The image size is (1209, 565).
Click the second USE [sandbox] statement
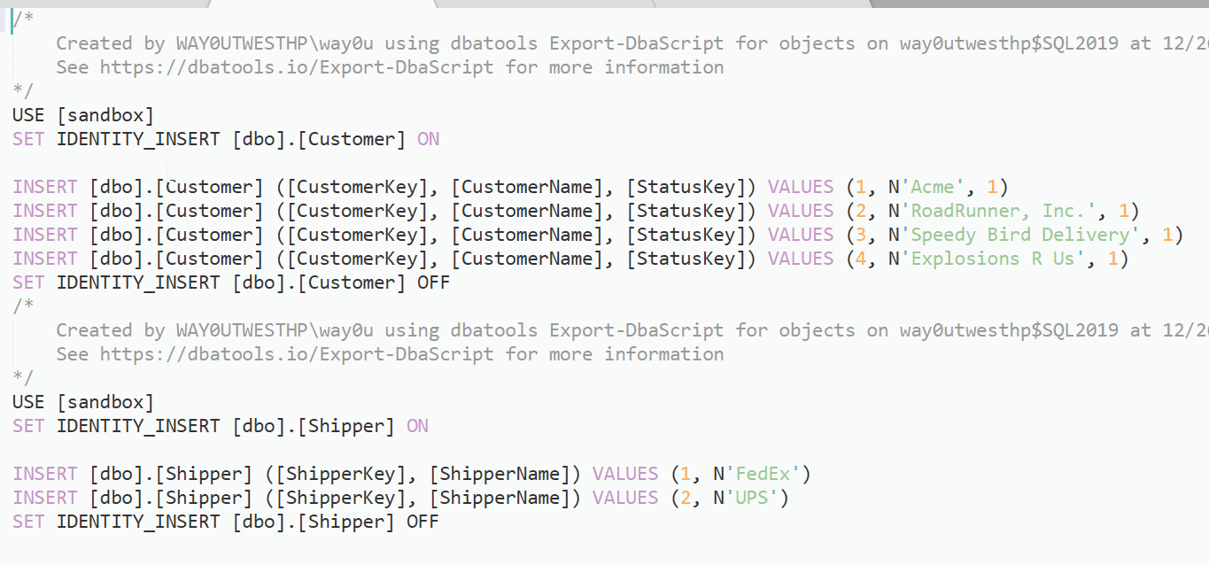coord(83,402)
